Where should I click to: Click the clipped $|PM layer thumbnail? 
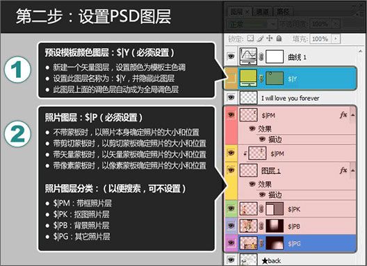[257, 153]
